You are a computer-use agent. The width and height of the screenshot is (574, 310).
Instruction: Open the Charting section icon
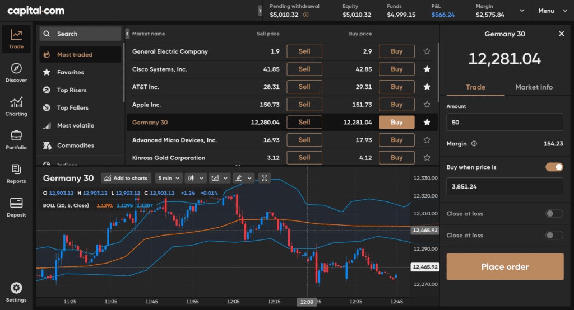tap(16, 102)
